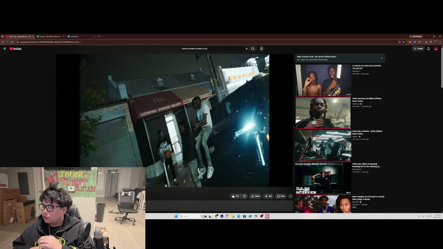Bookmark this page with the star

pos(404,42)
